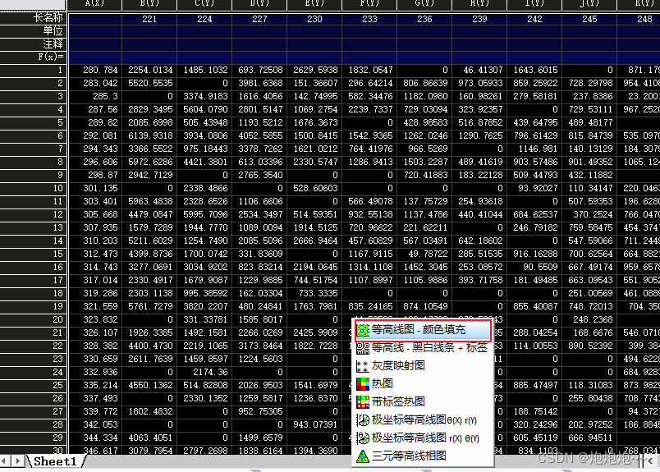This screenshot has width=660, height=472.
Task: Click cell with value 4063.4051
Action: click(x=149, y=438)
